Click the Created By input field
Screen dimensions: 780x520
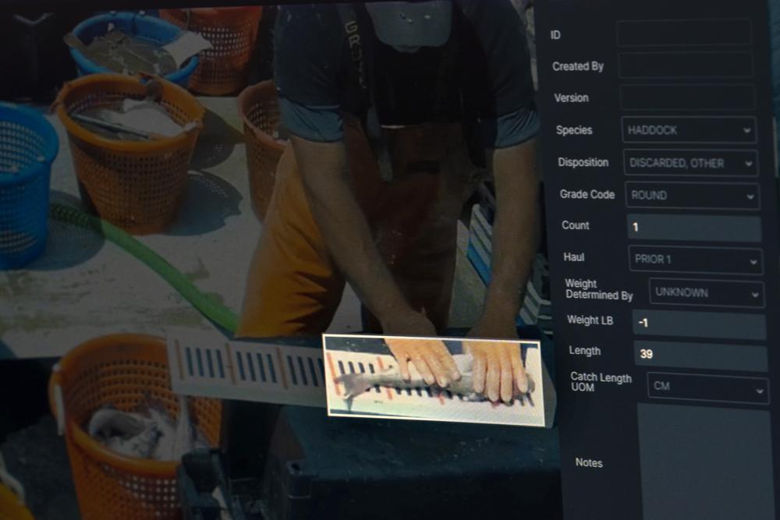point(685,66)
